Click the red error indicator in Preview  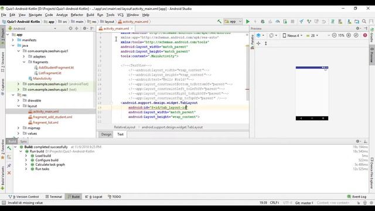[x=365, y=35]
